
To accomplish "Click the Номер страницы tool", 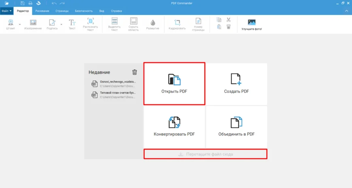I will coord(198,24).
